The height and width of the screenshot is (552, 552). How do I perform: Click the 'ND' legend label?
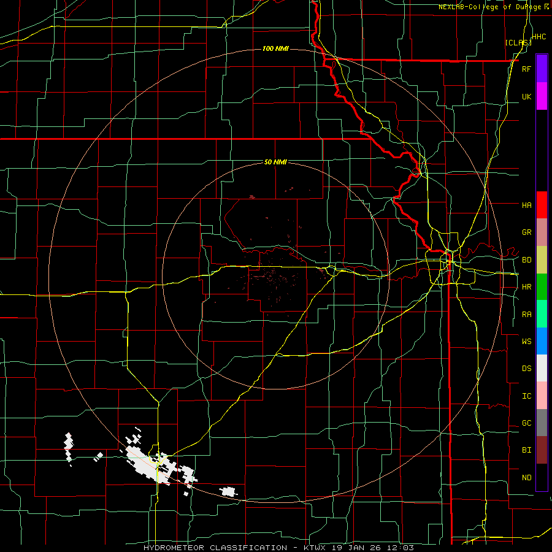coord(526,478)
